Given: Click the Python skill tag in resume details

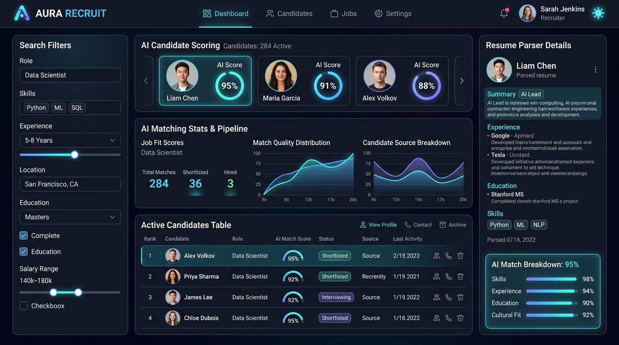Looking at the screenshot, I should (499, 225).
